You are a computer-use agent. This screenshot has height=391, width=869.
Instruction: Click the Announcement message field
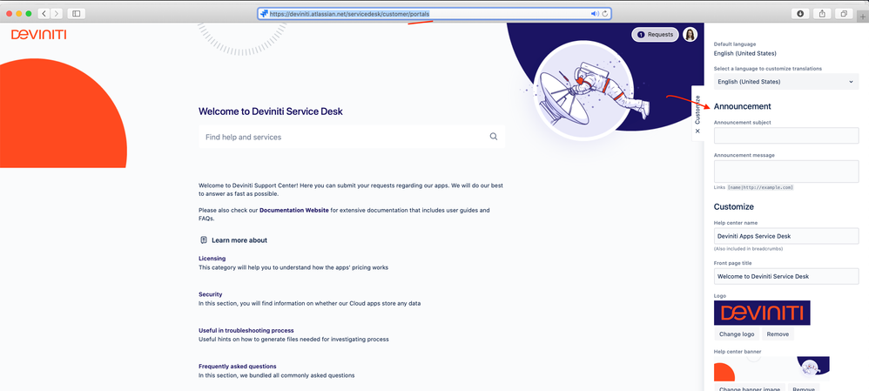tap(786, 172)
